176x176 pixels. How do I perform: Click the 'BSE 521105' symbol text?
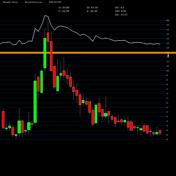tap(55, 2)
